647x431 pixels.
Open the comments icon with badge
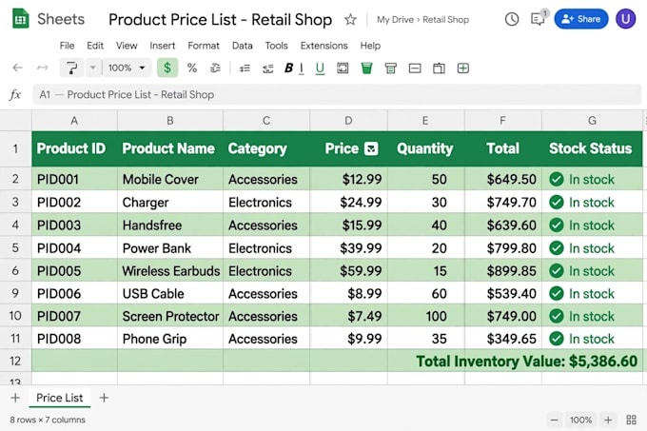[x=539, y=18]
